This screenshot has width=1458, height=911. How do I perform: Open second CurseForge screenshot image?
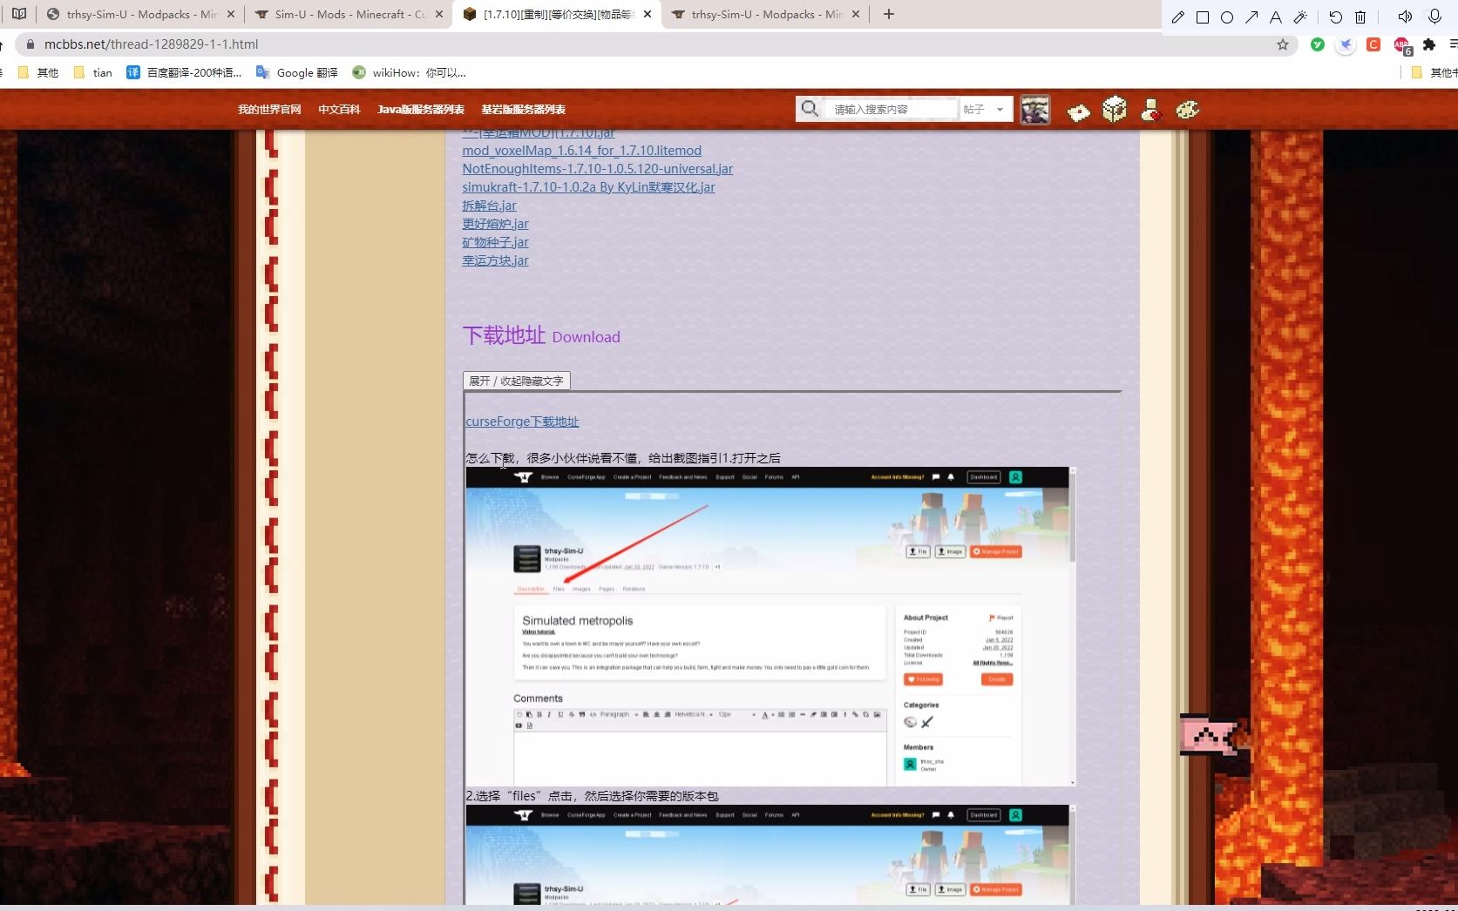(770, 855)
